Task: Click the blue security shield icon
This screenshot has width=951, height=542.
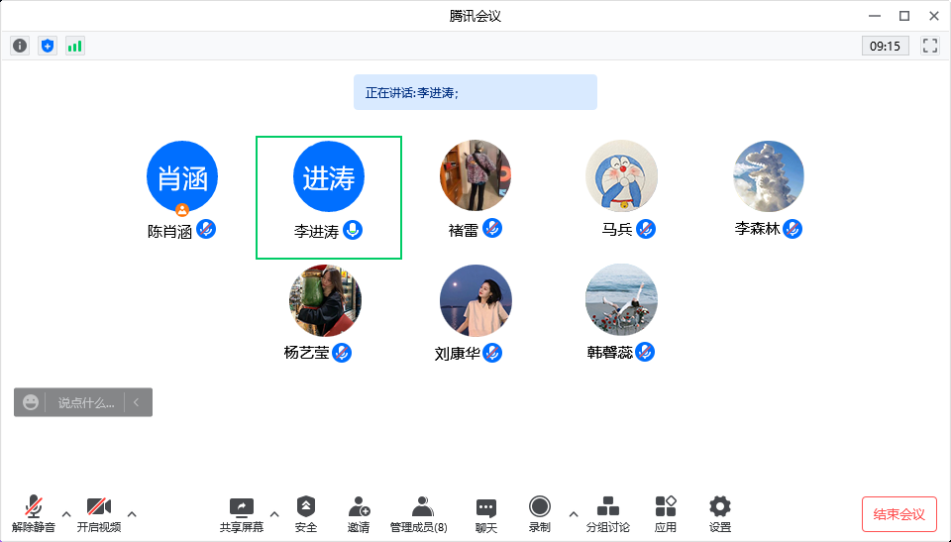Action: (x=48, y=46)
